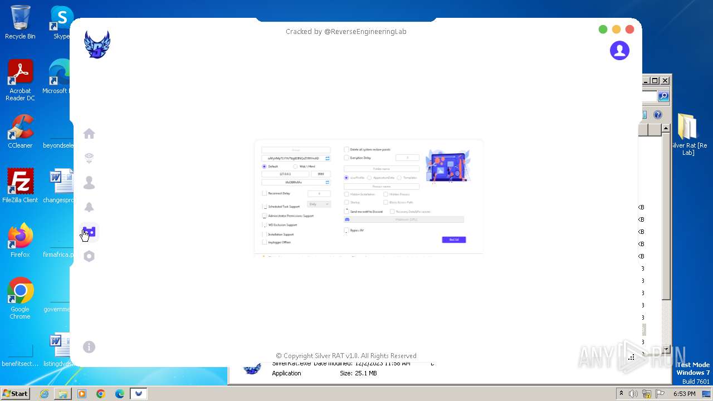Open Google Chrome desktop shortcut

20,299
